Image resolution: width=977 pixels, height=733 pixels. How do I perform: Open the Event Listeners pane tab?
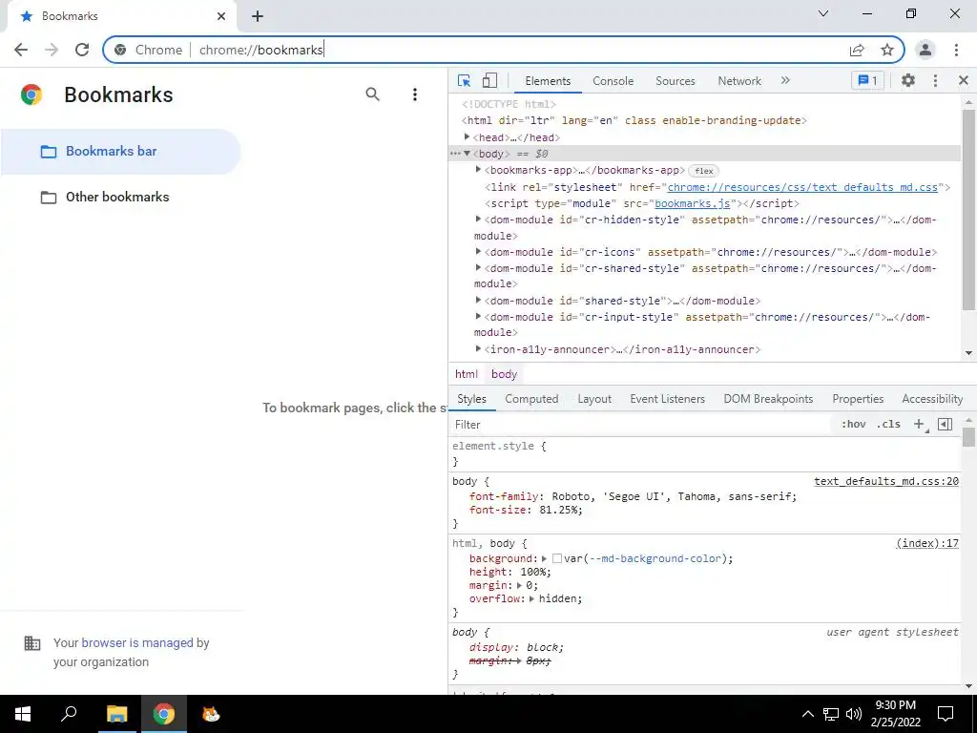point(667,399)
